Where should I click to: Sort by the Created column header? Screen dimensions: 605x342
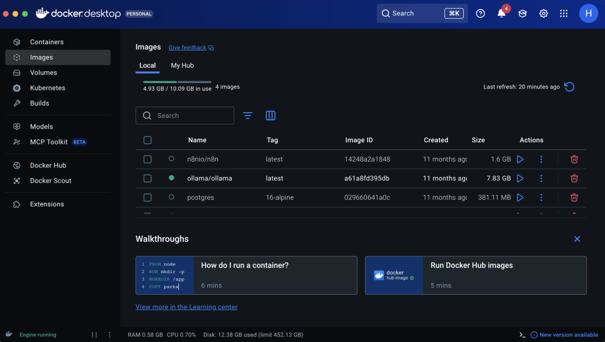point(435,140)
